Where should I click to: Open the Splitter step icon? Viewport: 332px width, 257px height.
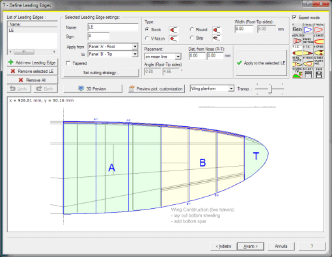[x=297, y=40]
